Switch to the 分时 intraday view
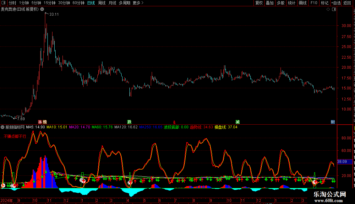 coord(13,3)
